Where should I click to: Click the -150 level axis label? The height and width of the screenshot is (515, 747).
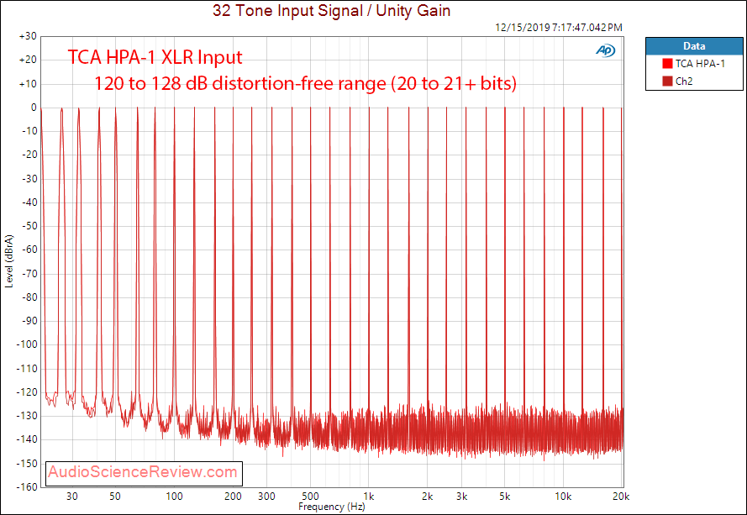27,463
